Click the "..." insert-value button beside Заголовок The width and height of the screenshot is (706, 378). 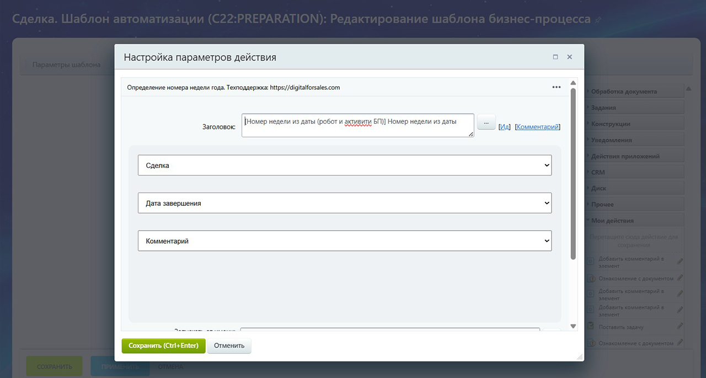(486, 123)
